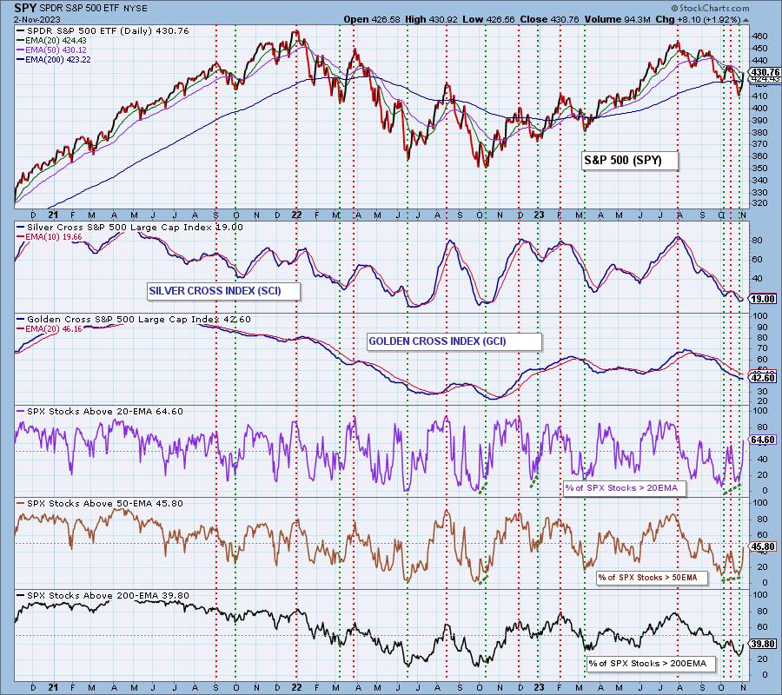Click the SILVER CROSS INDEX (SCI) label box
This screenshot has width=782, height=695.
224,291
